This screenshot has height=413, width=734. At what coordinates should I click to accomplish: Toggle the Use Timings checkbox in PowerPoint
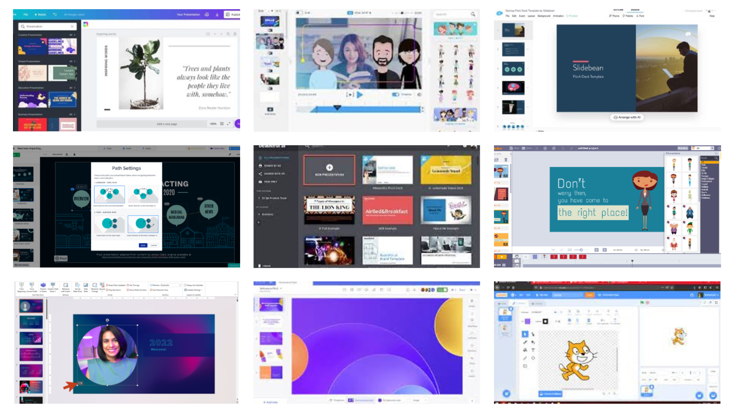(128, 285)
